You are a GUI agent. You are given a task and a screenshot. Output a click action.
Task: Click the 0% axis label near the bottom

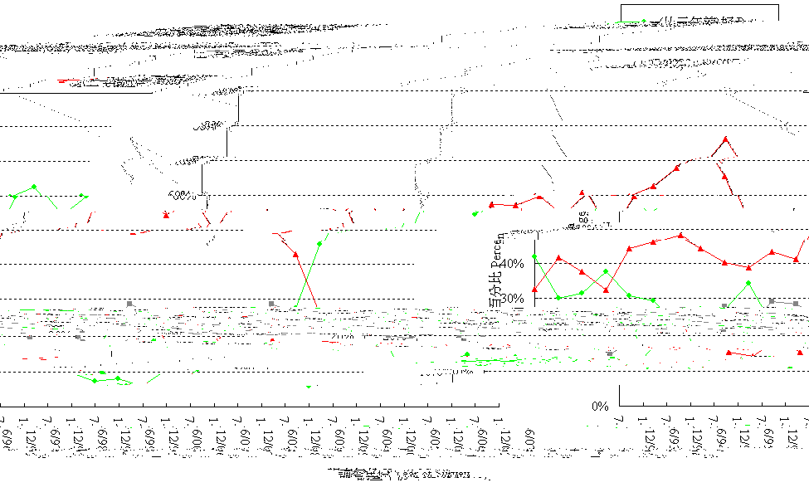pyautogui.click(x=600, y=407)
